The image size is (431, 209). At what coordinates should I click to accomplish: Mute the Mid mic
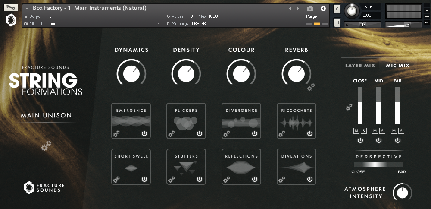tap(375, 130)
